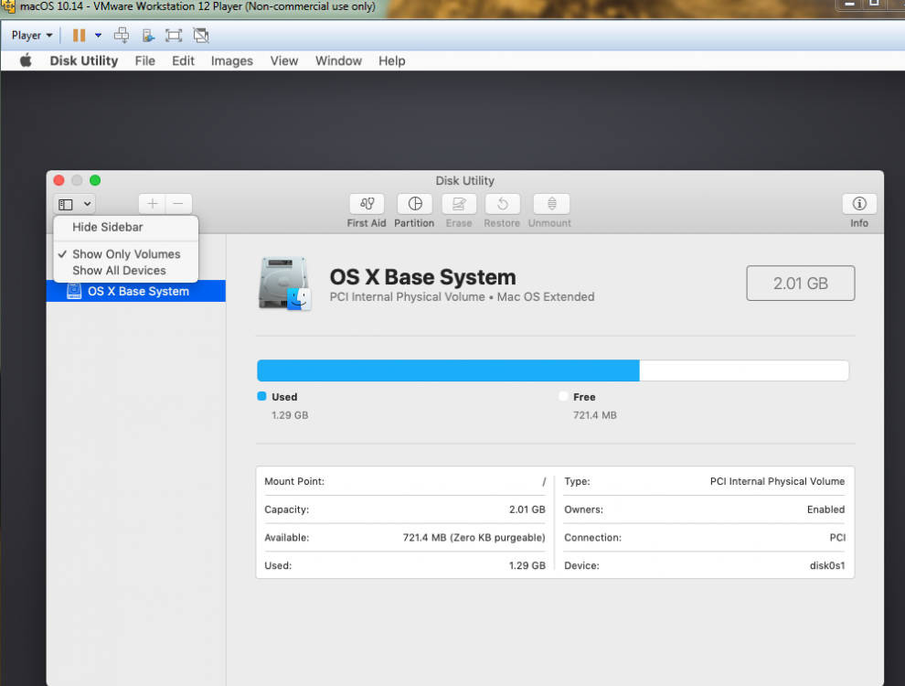Toggle the Show Only Volumes option

pos(126,254)
